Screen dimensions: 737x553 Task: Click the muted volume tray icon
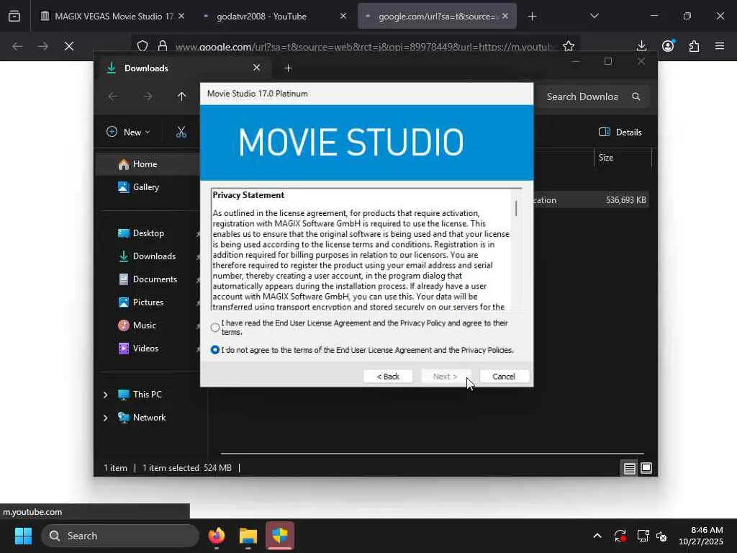[661, 536]
